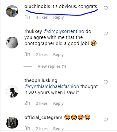
Task: Reply to rhukkey's photographer comment
Action: (59, 55)
